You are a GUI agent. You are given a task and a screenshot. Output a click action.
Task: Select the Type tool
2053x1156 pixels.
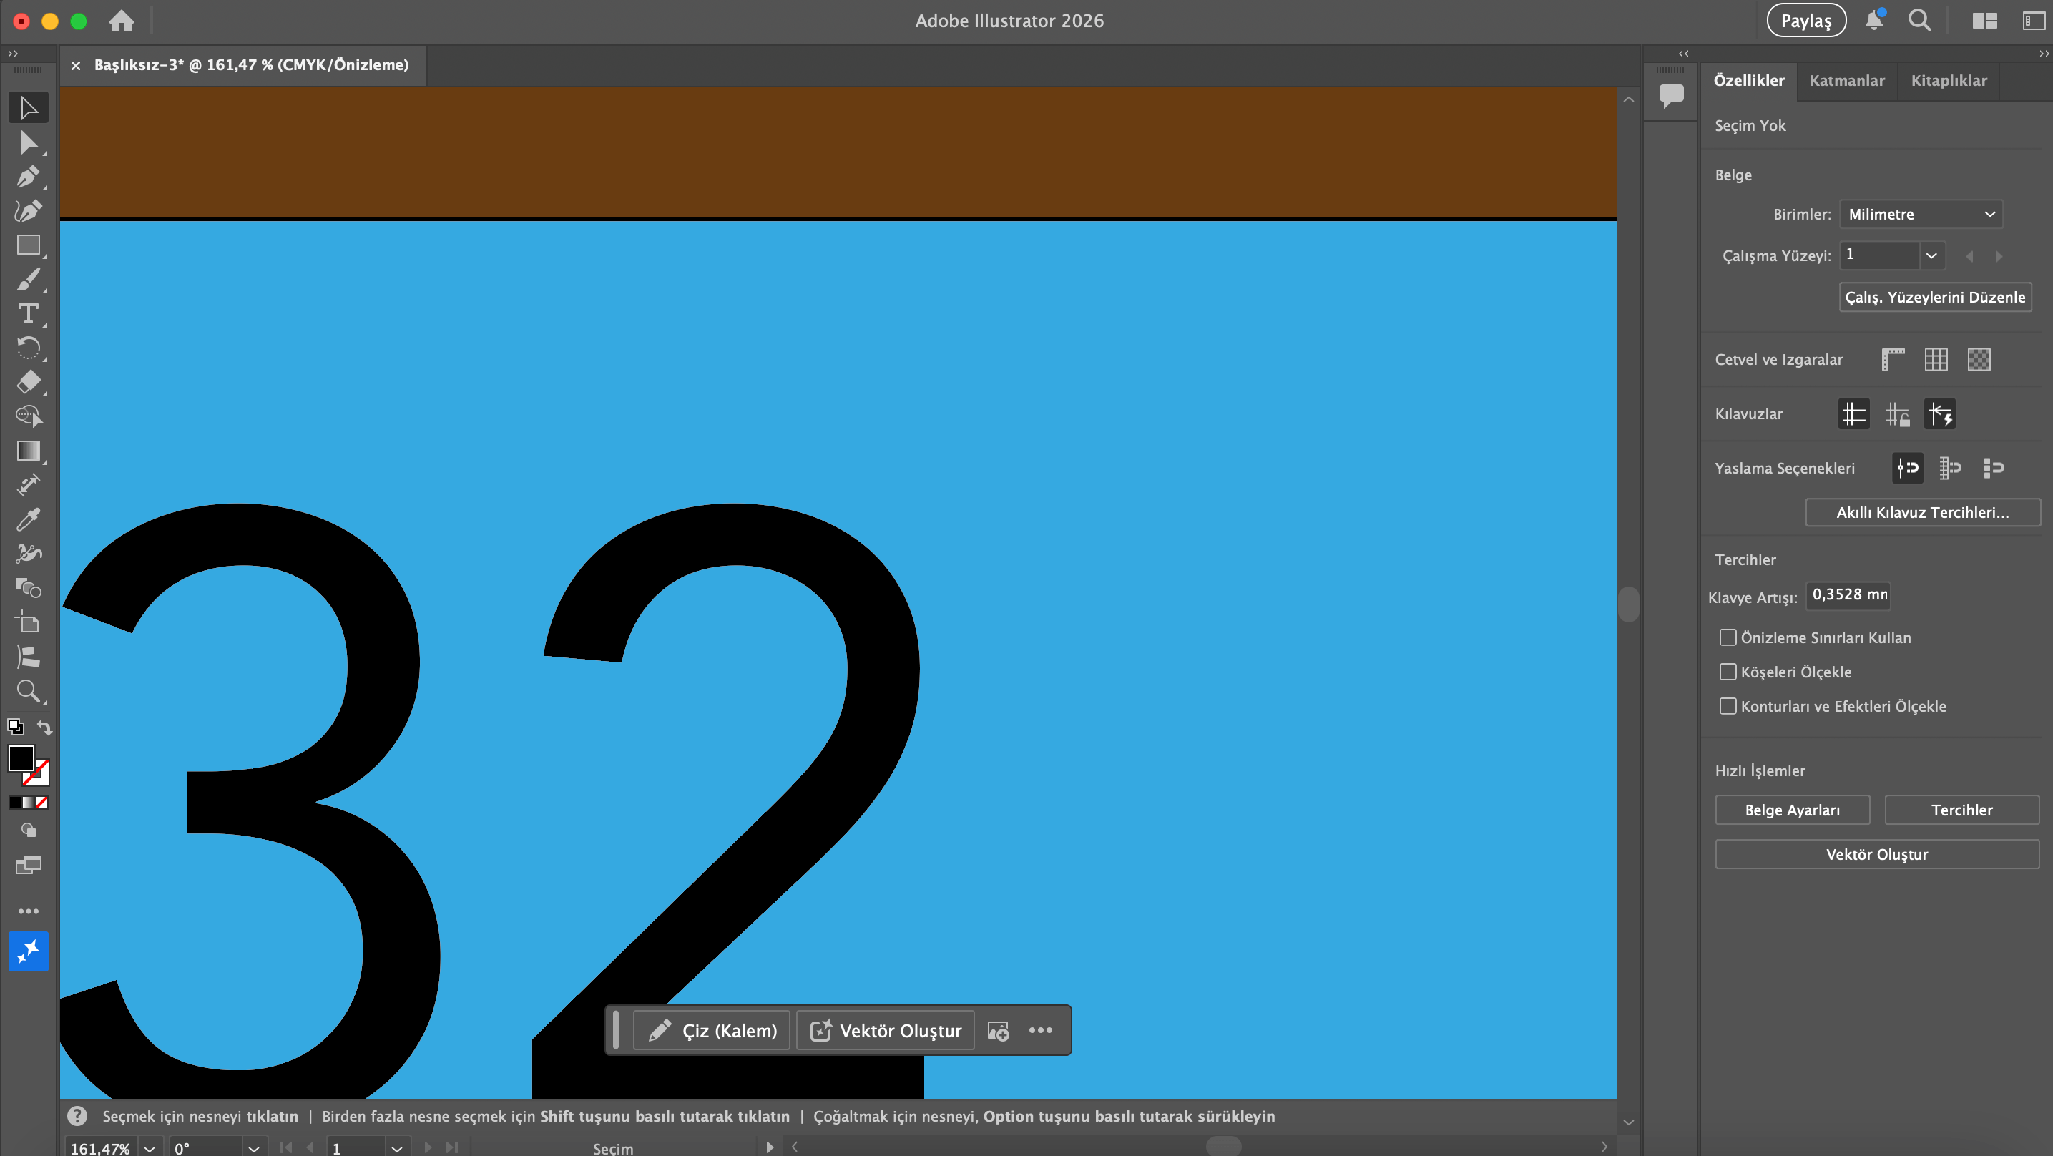pos(28,313)
